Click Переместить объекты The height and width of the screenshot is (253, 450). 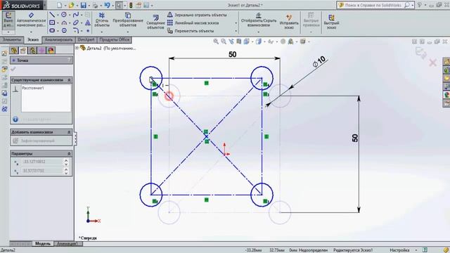coord(191,31)
